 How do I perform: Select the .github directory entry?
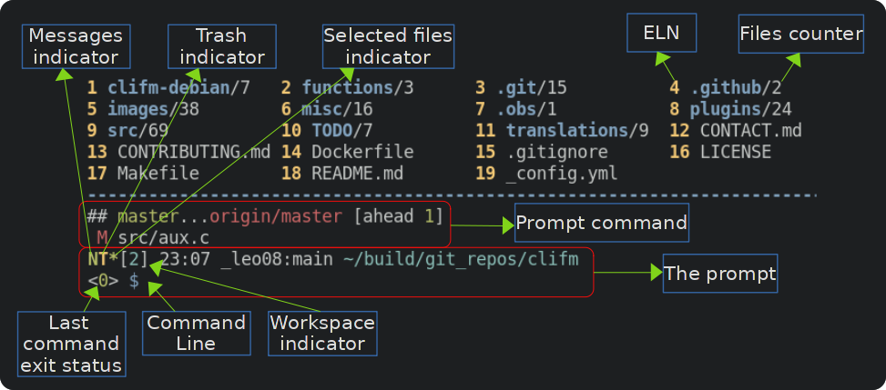pyautogui.click(x=726, y=88)
